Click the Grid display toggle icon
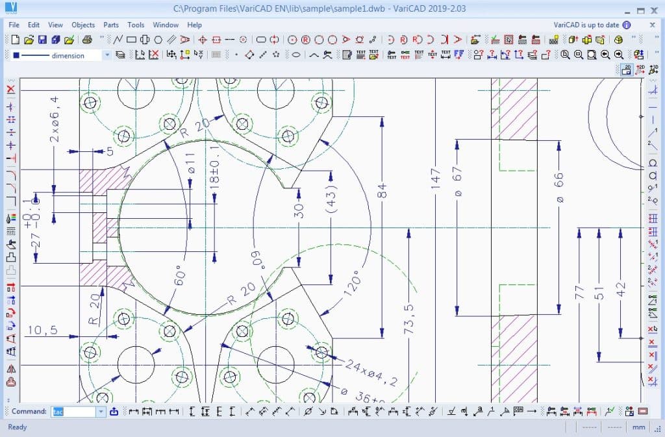Screen dimensions: 665x437 (216, 55)
